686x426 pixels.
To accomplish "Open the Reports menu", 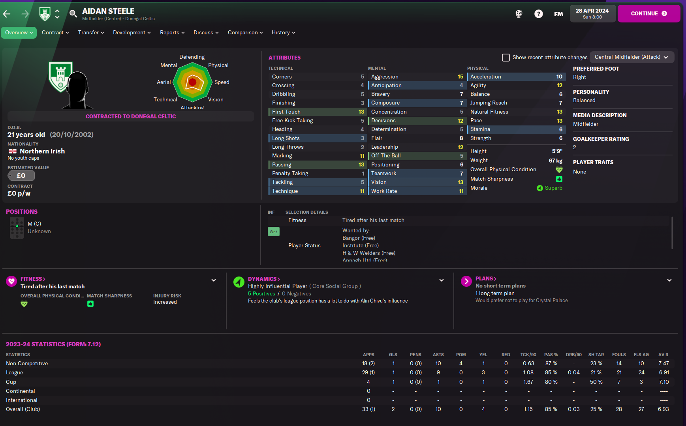I will [172, 33].
